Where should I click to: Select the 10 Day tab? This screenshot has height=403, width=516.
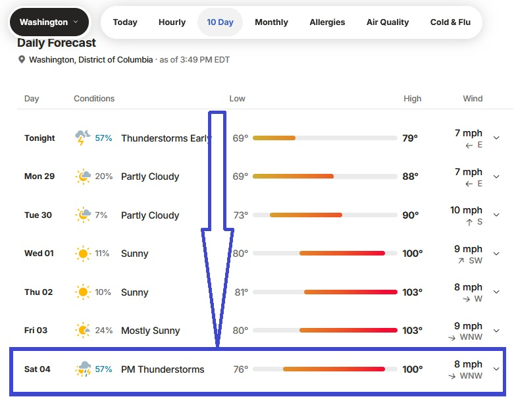220,22
